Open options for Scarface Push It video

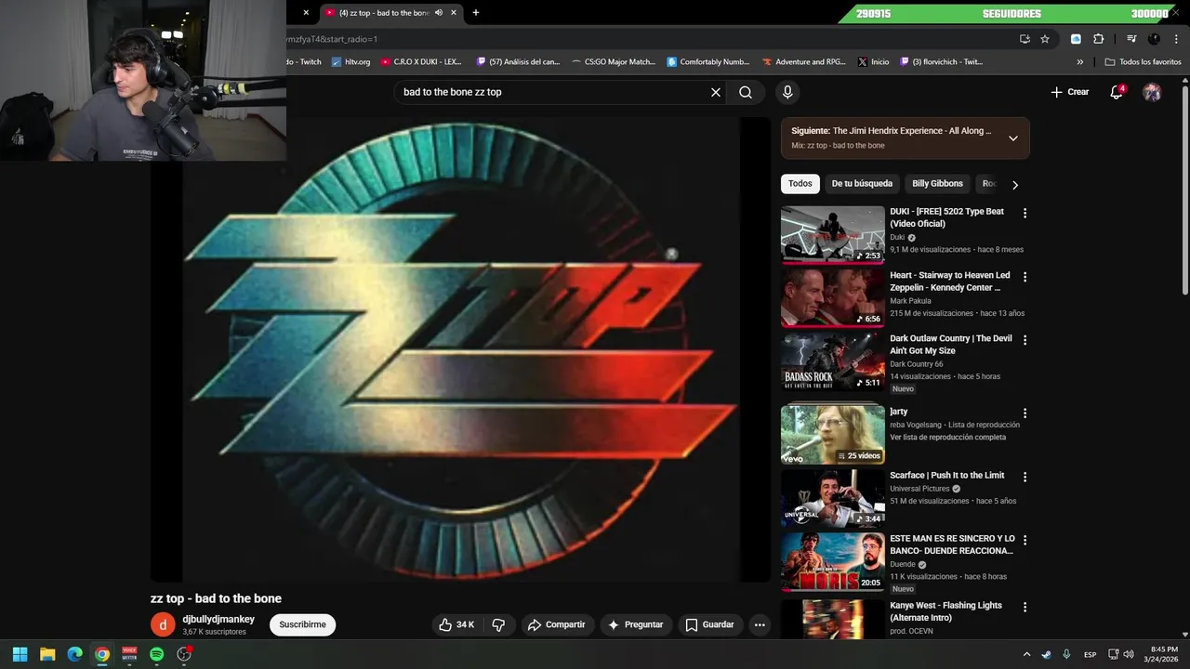point(1025,477)
